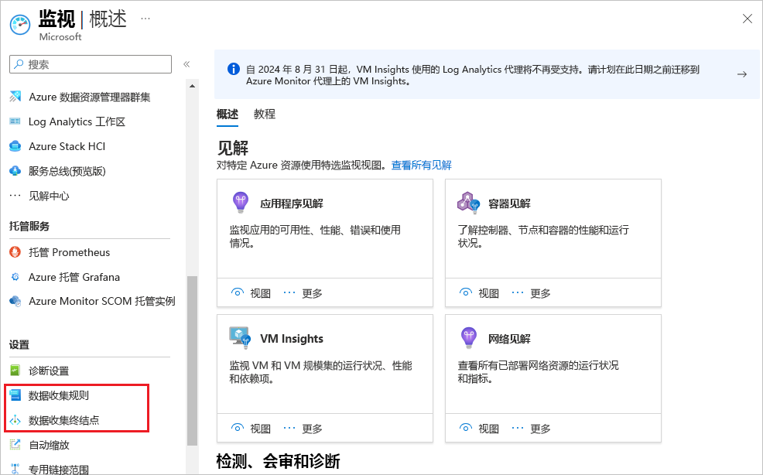Click the eye icon on 容器见解 card
This screenshot has width=763, height=475.
point(466,292)
